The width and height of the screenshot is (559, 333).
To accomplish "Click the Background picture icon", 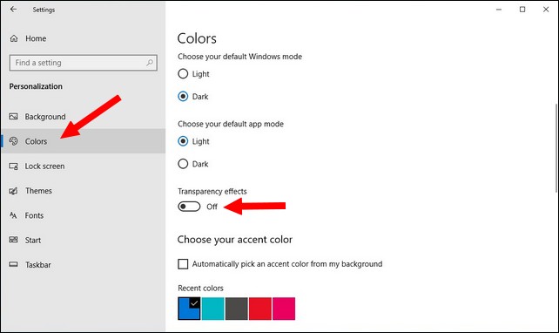I will point(14,116).
